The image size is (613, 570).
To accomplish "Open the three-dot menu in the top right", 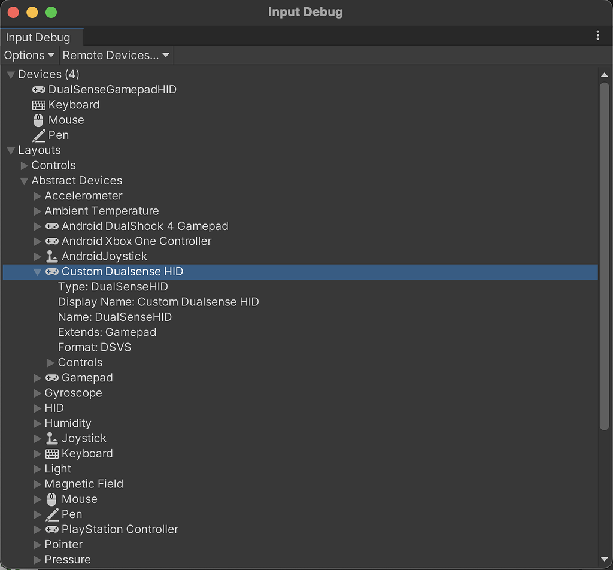I will (x=597, y=35).
